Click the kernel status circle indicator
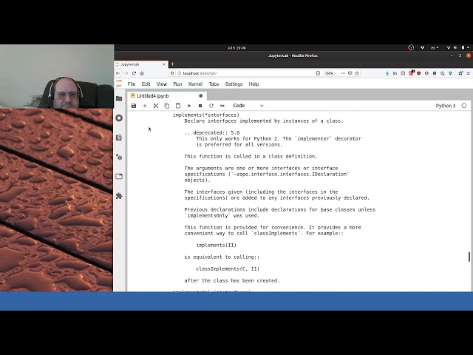Screen dimensions: 473x355 click(x=464, y=106)
